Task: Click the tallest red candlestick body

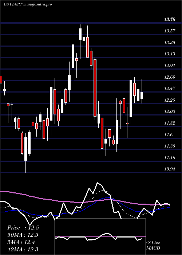Action: coord(95,88)
